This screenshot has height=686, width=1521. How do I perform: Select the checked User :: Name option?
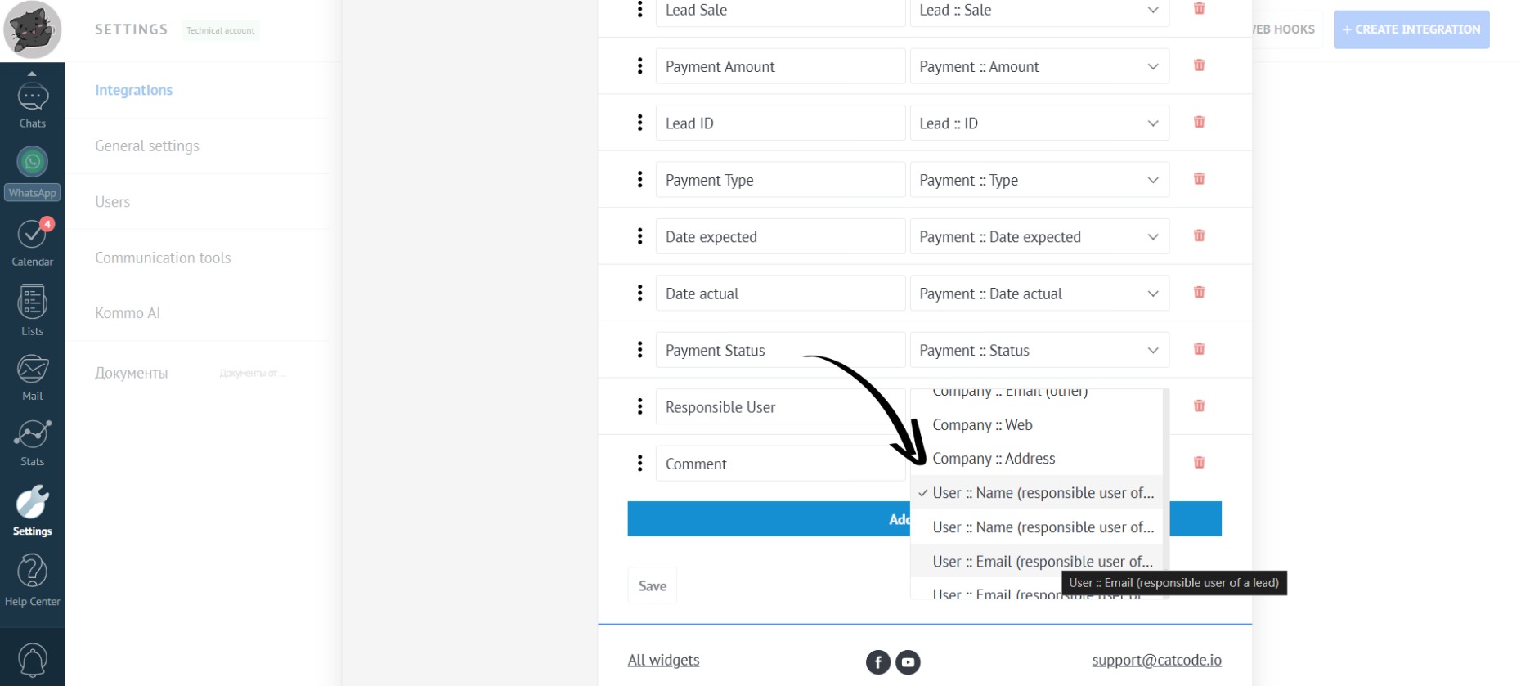[x=1043, y=493]
